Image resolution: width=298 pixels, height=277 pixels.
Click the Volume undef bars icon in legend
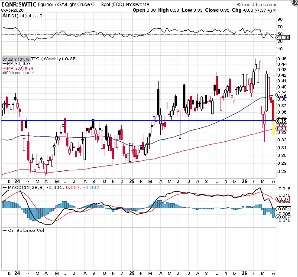[4, 73]
